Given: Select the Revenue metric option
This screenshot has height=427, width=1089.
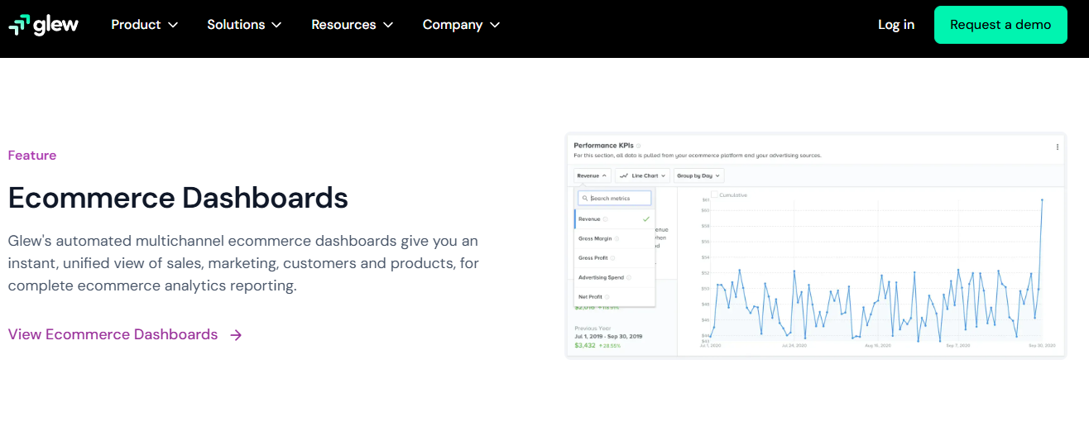Looking at the screenshot, I should tap(615, 219).
